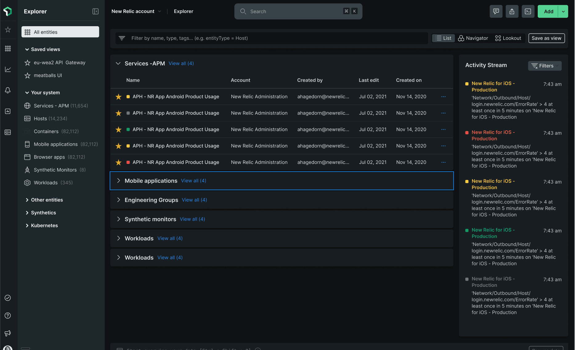Open the green New Relic for iOS activity
This screenshot has width=575, height=350.
[493, 233]
